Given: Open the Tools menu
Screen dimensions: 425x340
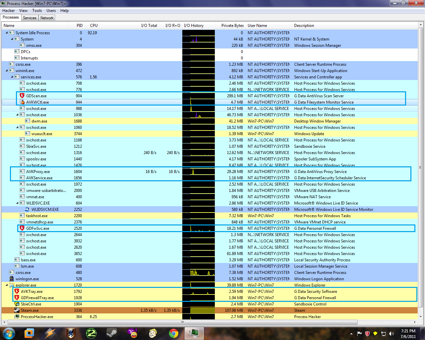Looking at the screenshot, I should [x=37, y=11].
